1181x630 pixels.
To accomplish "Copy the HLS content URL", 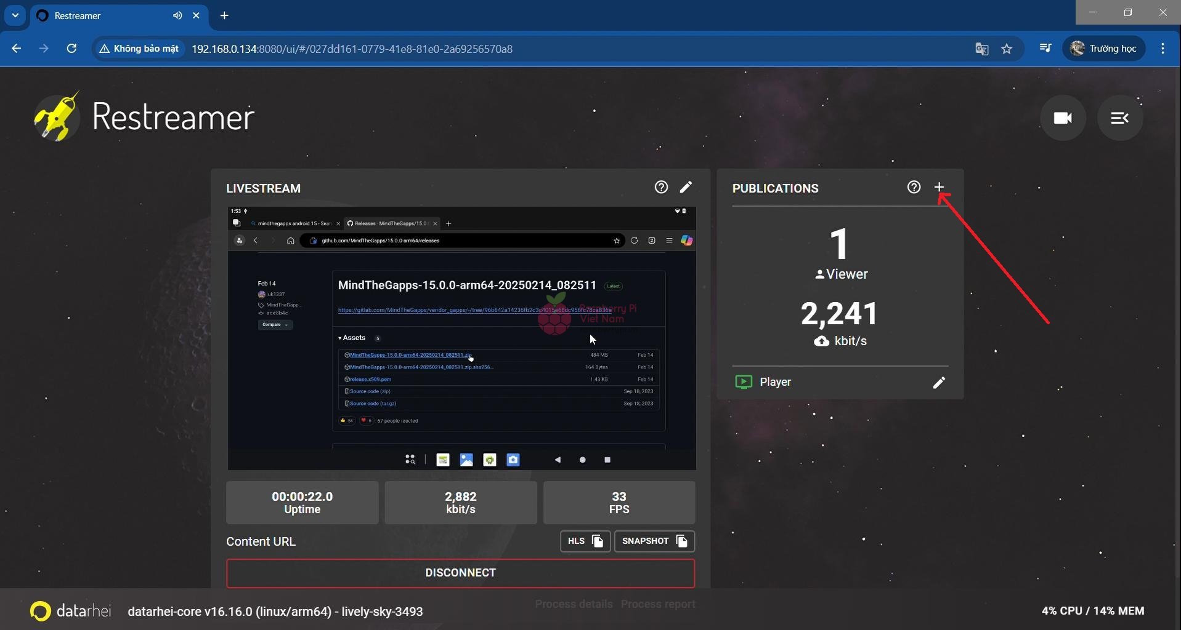I will point(585,541).
